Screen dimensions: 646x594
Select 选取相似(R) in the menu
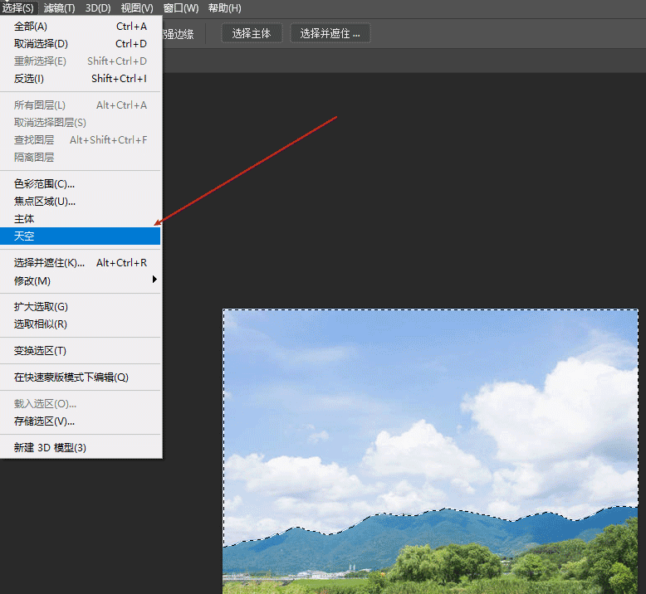(x=41, y=324)
